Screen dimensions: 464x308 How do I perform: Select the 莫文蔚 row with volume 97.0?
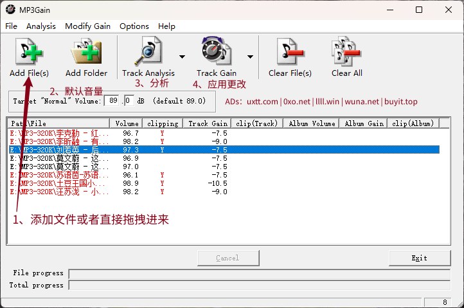point(224,167)
